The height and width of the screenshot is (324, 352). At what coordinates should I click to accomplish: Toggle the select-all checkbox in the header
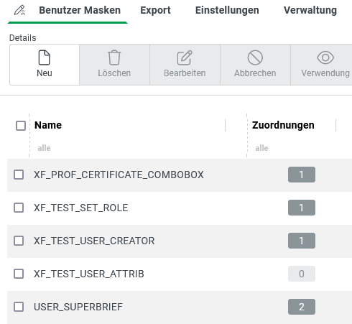[x=21, y=126]
